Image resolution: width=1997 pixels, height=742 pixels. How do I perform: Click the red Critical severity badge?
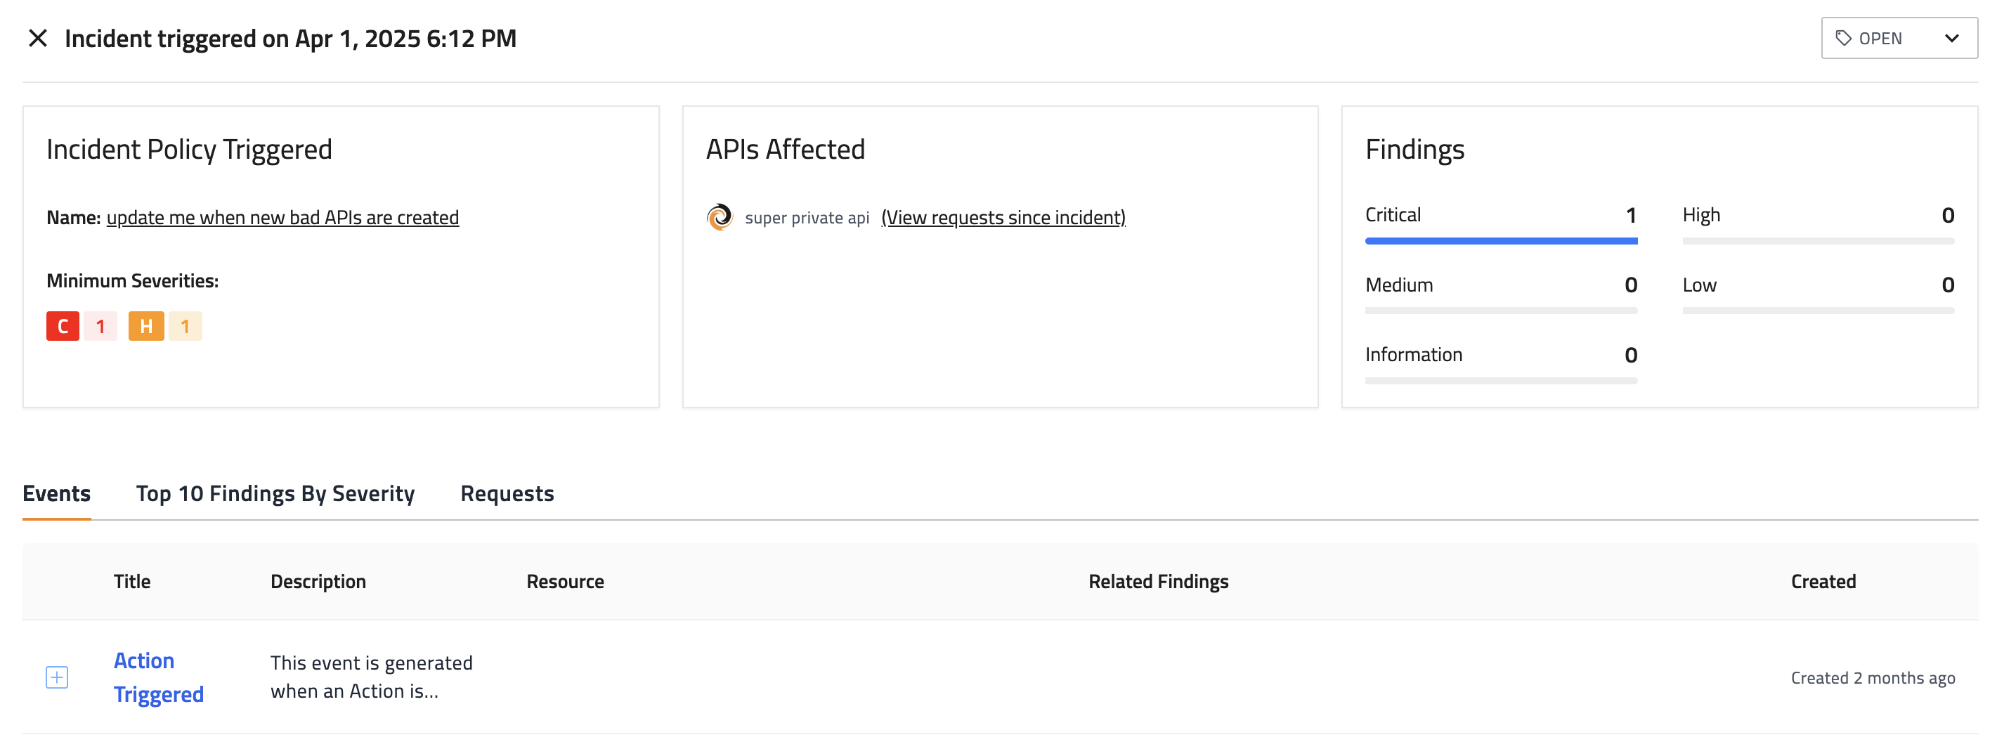point(63,327)
